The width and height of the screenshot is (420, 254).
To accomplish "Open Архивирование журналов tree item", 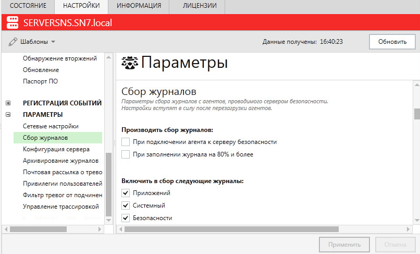I will (x=60, y=161).
